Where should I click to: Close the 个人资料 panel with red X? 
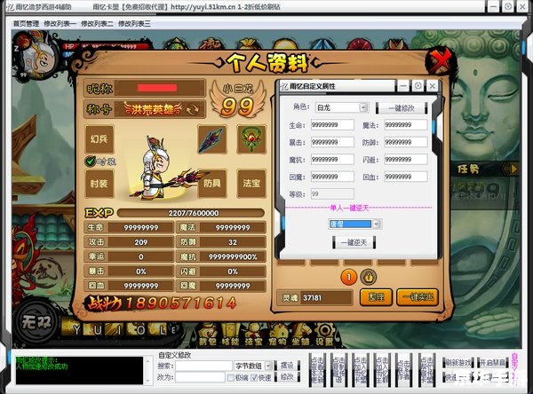click(x=441, y=61)
